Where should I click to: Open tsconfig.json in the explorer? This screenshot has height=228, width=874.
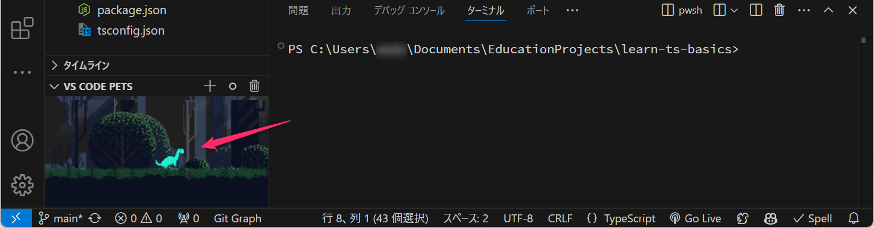[130, 31]
